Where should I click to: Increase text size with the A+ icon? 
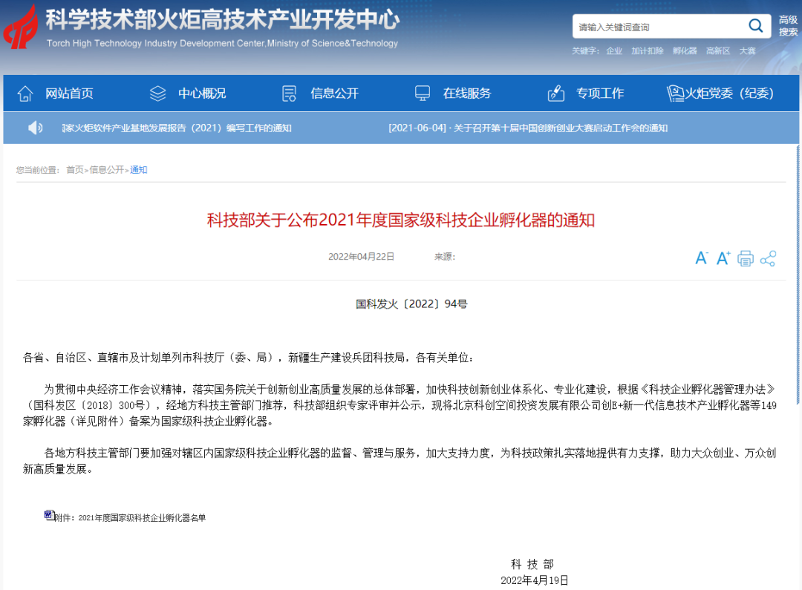click(x=723, y=258)
